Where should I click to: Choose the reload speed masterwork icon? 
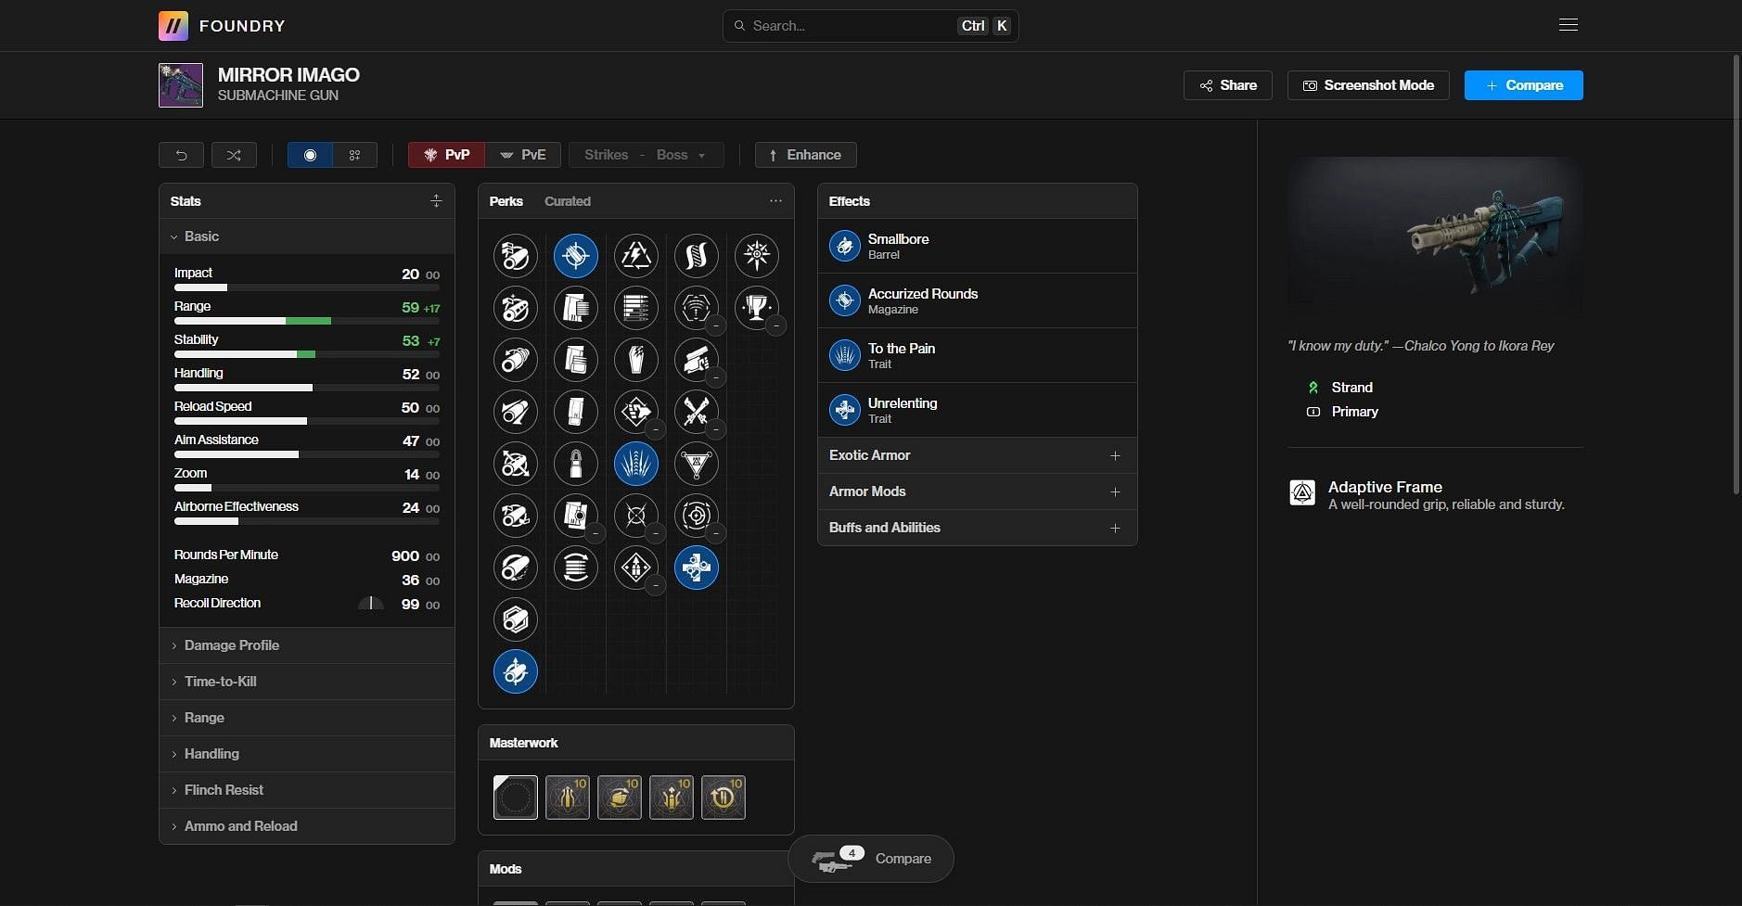[x=724, y=798]
